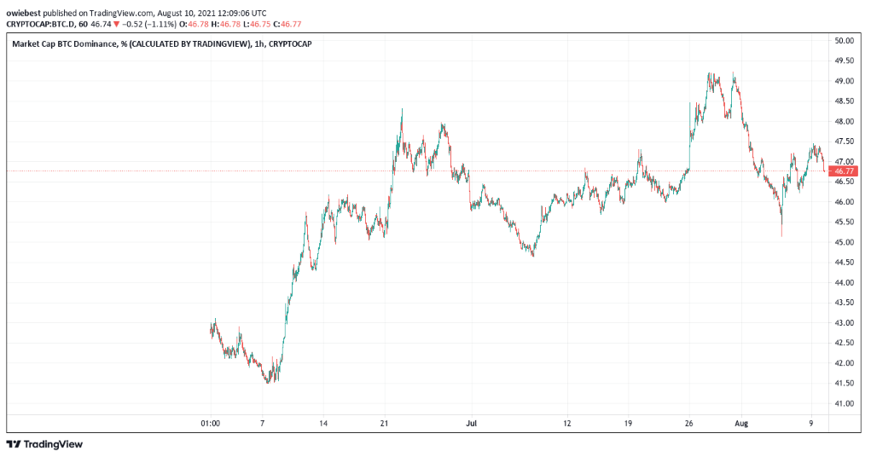The image size is (871, 451).
Task: Click the 01:00 time axis label
Action: 210,422
